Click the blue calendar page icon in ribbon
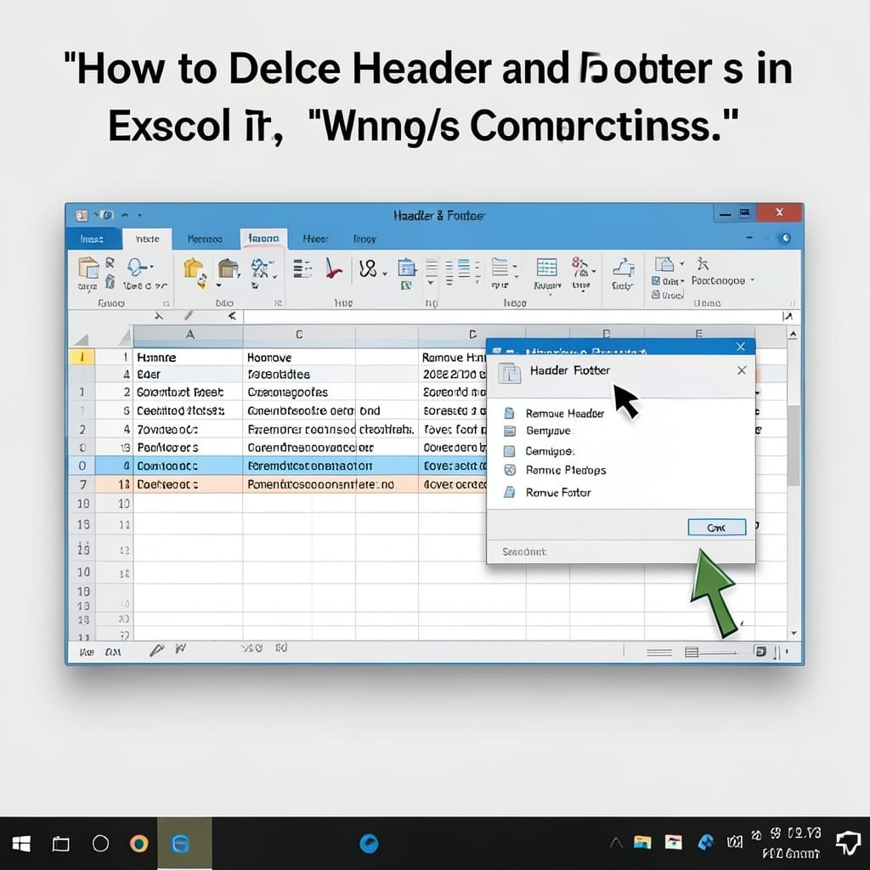This screenshot has width=870, height=870. point(407,268)
